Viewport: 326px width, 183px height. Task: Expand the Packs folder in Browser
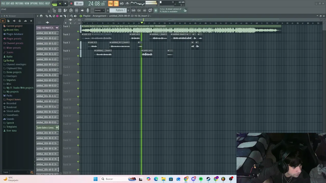click(9, 96)
